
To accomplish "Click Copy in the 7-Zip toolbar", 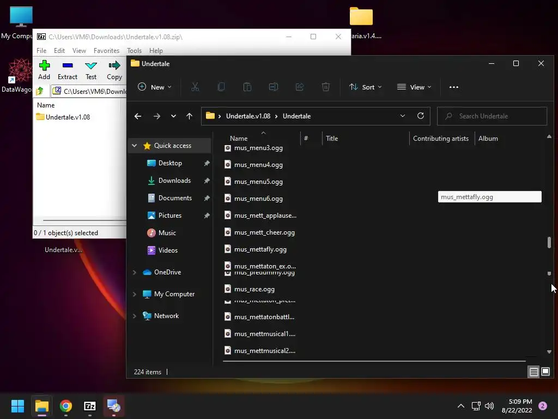I will [x=114, y=70].
